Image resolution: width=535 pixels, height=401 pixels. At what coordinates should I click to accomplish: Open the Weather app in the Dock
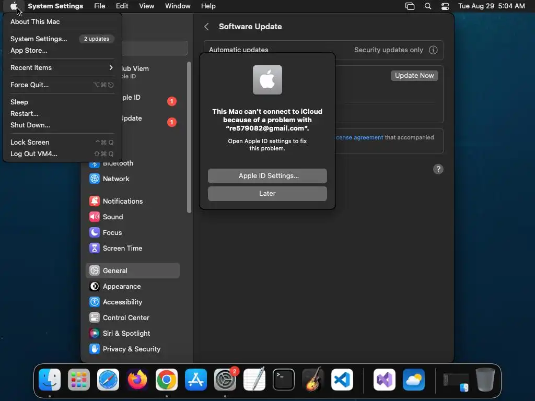[x=414, y=380]
